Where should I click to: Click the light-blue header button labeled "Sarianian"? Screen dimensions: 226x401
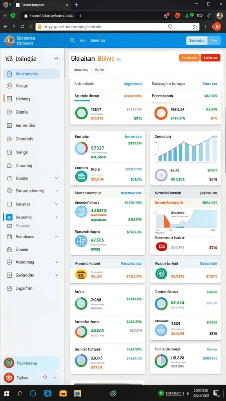tap(197, 40)
